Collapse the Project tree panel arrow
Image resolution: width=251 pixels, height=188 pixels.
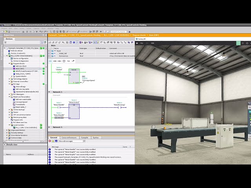pos(46,35)
